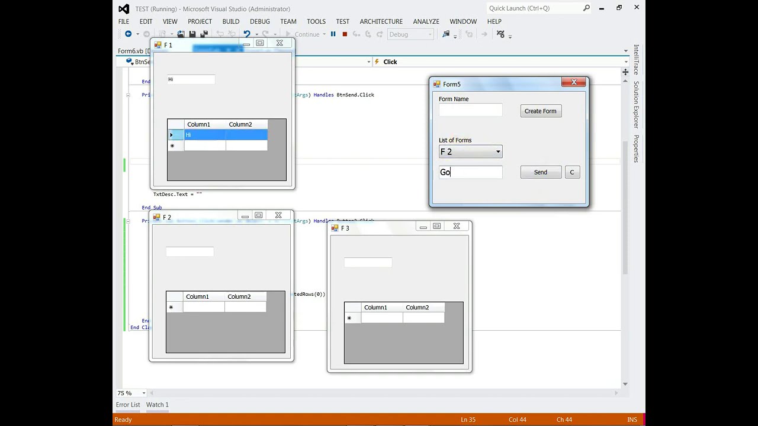This screenshot has width=758, height=426.
Task: Click the Visual Studio logo icon
Action: point(124,9)
